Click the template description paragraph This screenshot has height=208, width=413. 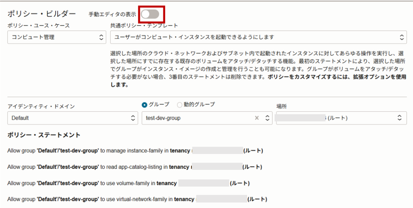pos(258,69)
